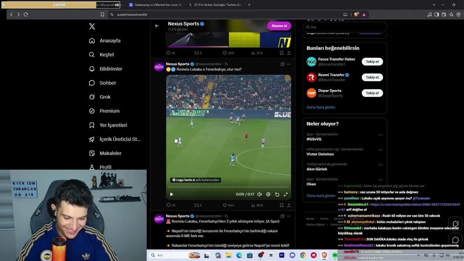
Task: Switch to the Serkan Gazioğlu X tab
Action: (215, 5)
